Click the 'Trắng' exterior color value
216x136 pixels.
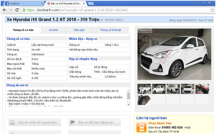[35, 64]
